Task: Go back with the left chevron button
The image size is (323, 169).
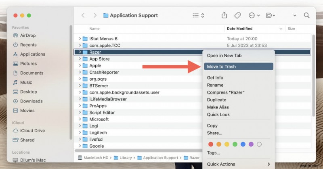Action: pos(83,15)
